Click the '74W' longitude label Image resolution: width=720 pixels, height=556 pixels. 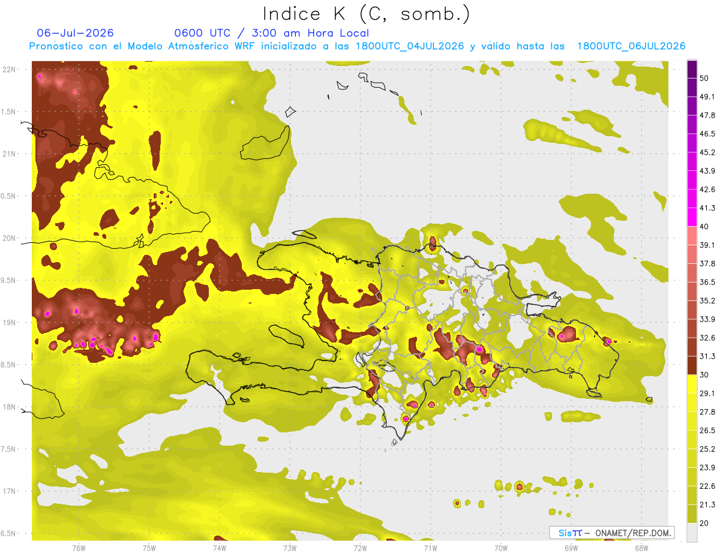220,548
